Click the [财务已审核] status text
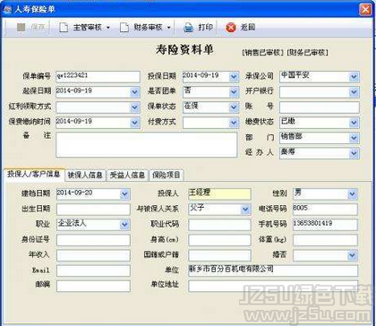376x326 pixels. pos(307,53)
